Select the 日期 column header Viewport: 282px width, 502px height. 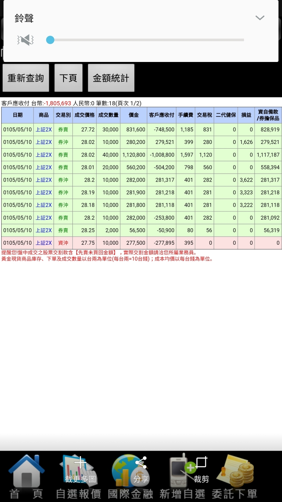pos(17,115)
